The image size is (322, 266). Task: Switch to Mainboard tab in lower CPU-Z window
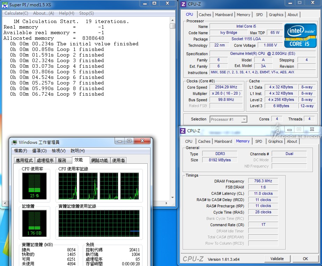click(x=223, y=141)
